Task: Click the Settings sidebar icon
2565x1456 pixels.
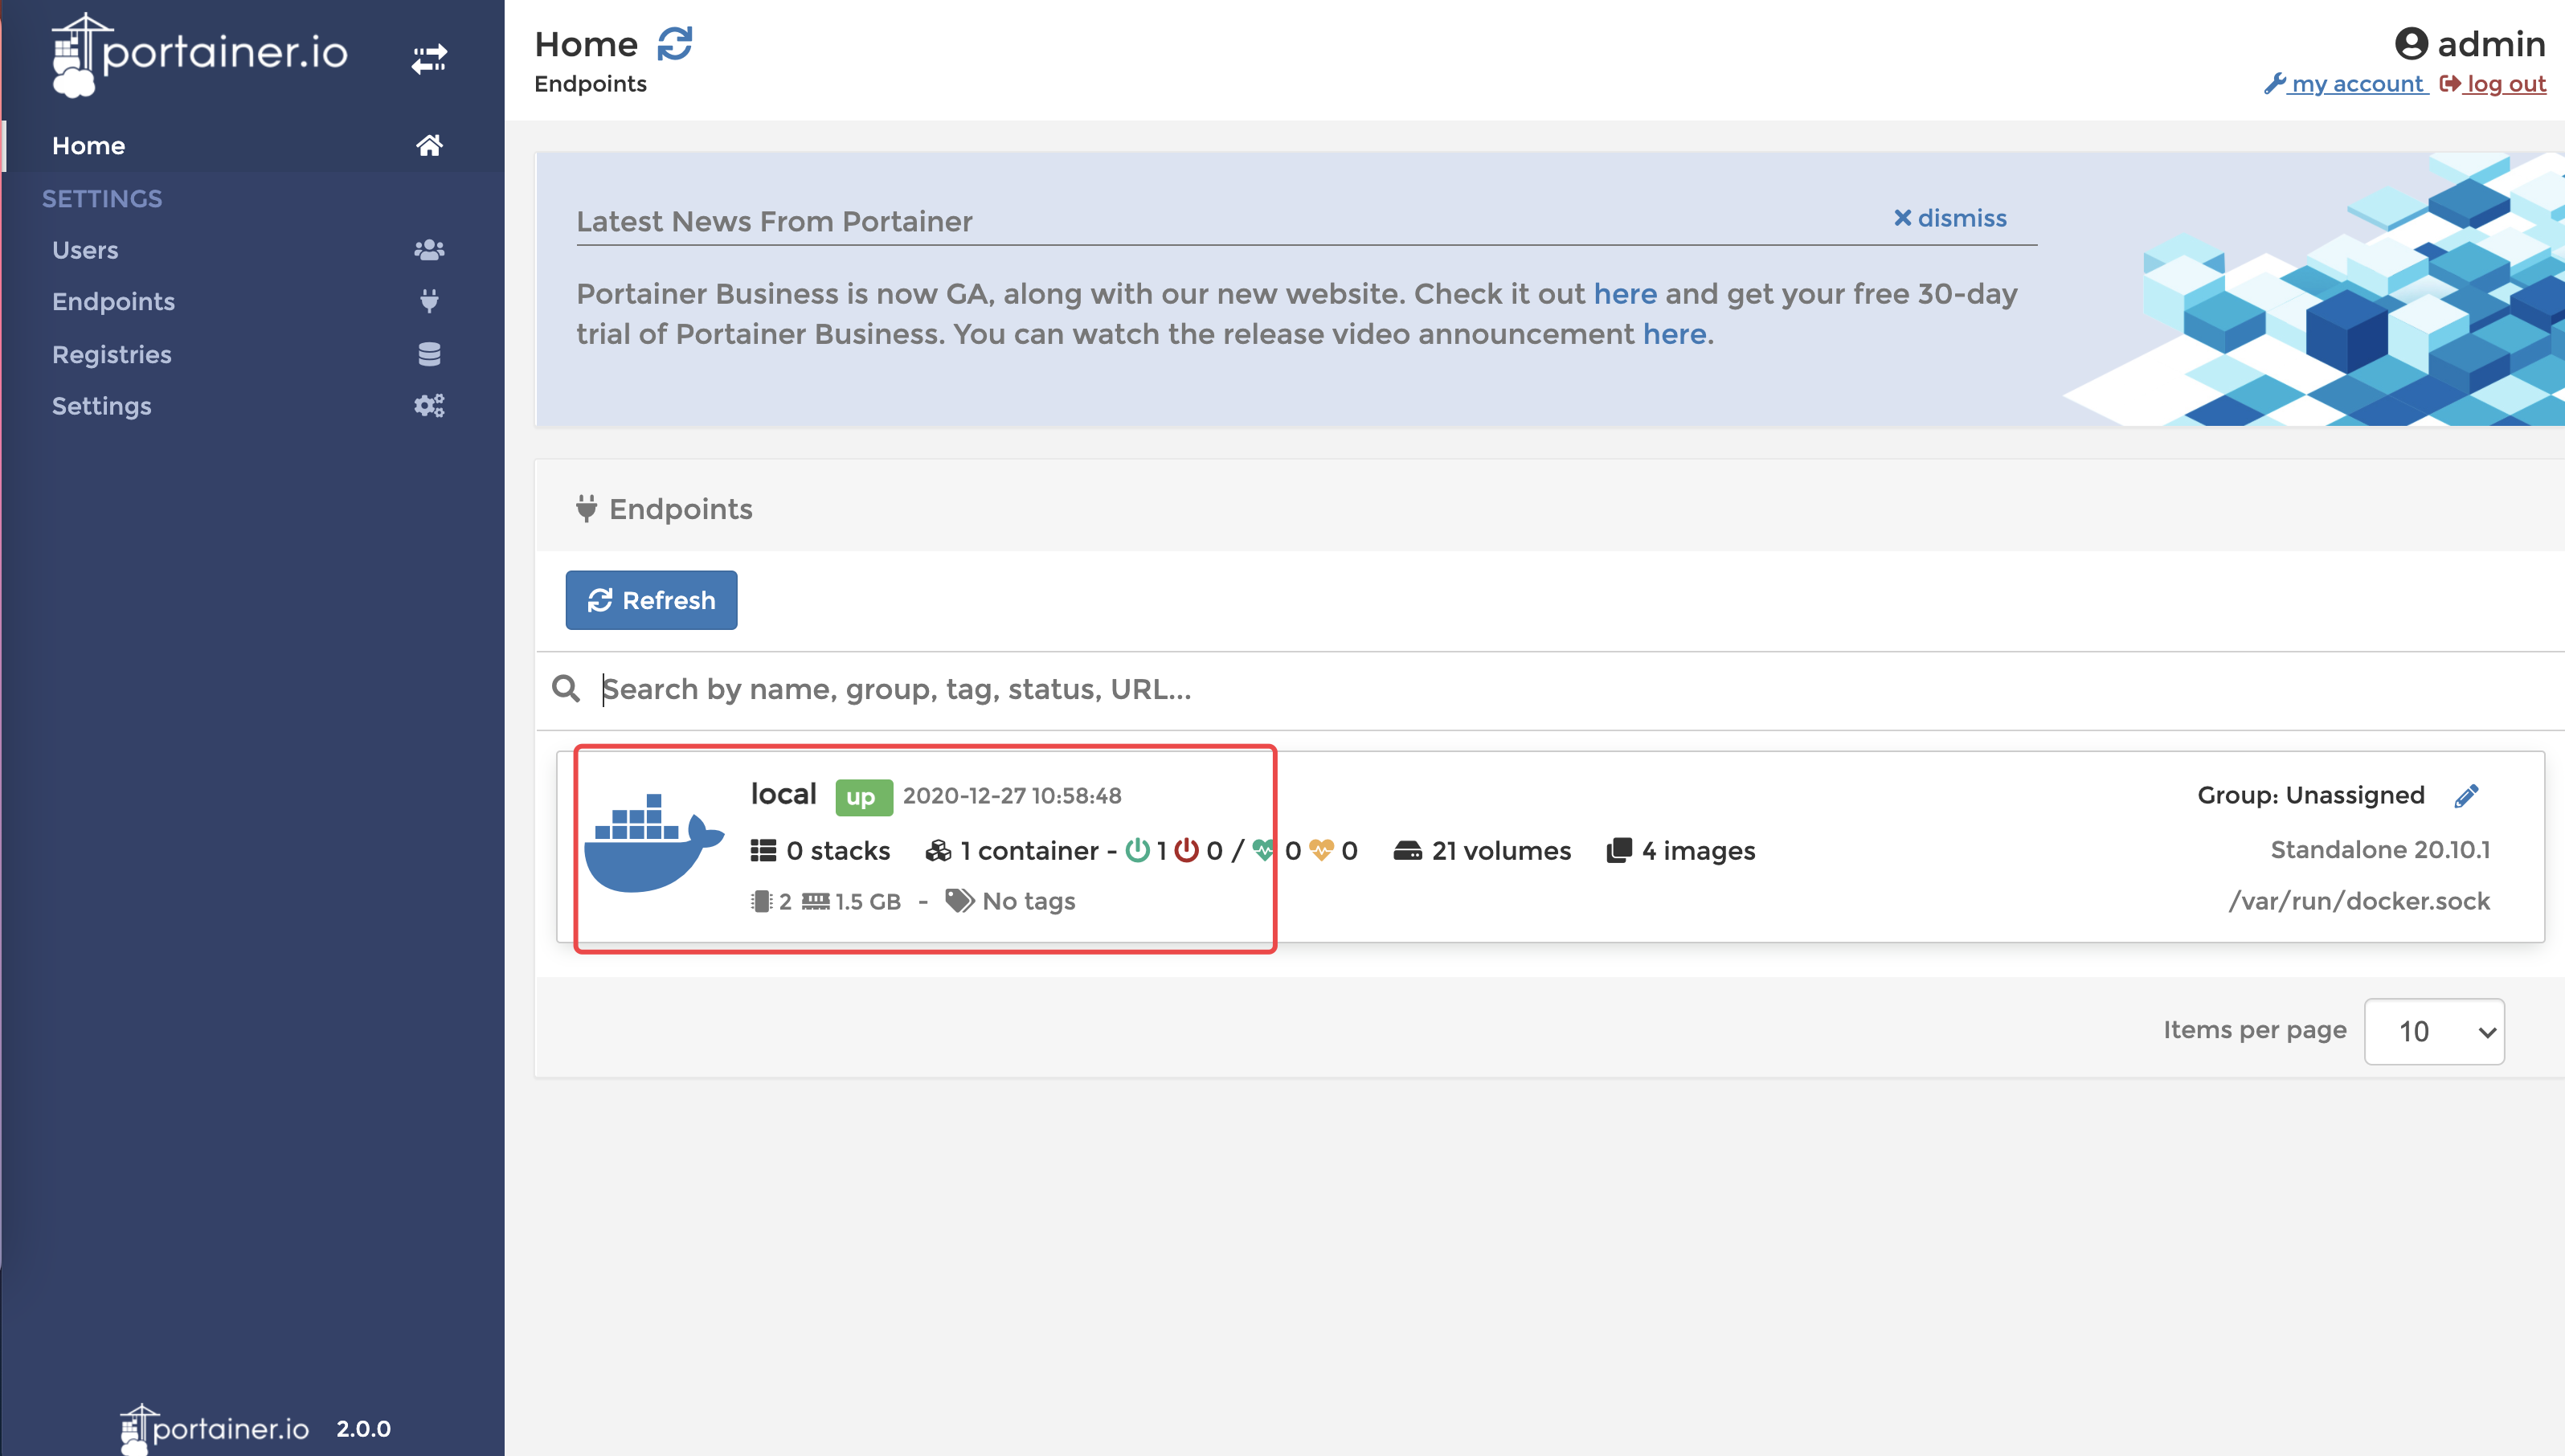Action: (430, 407)
